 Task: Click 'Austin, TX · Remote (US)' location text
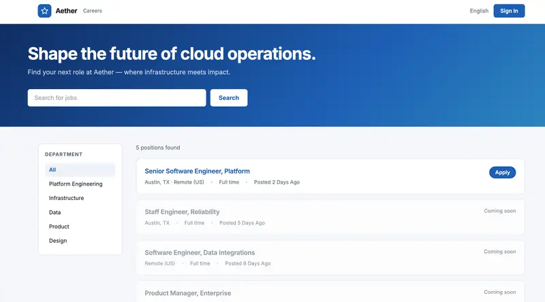click(174, 182)
